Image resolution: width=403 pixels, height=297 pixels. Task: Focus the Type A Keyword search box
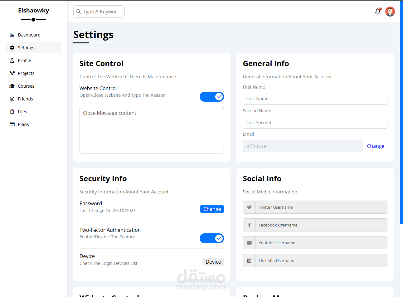pyautogui.click(x=99, y=12)
